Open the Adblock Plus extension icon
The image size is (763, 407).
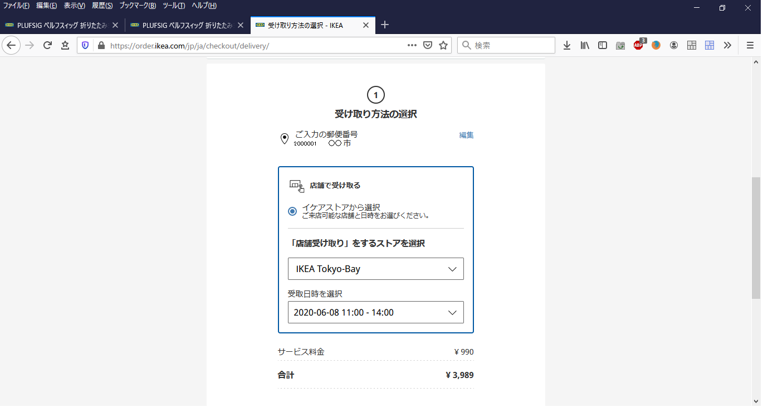638,46
